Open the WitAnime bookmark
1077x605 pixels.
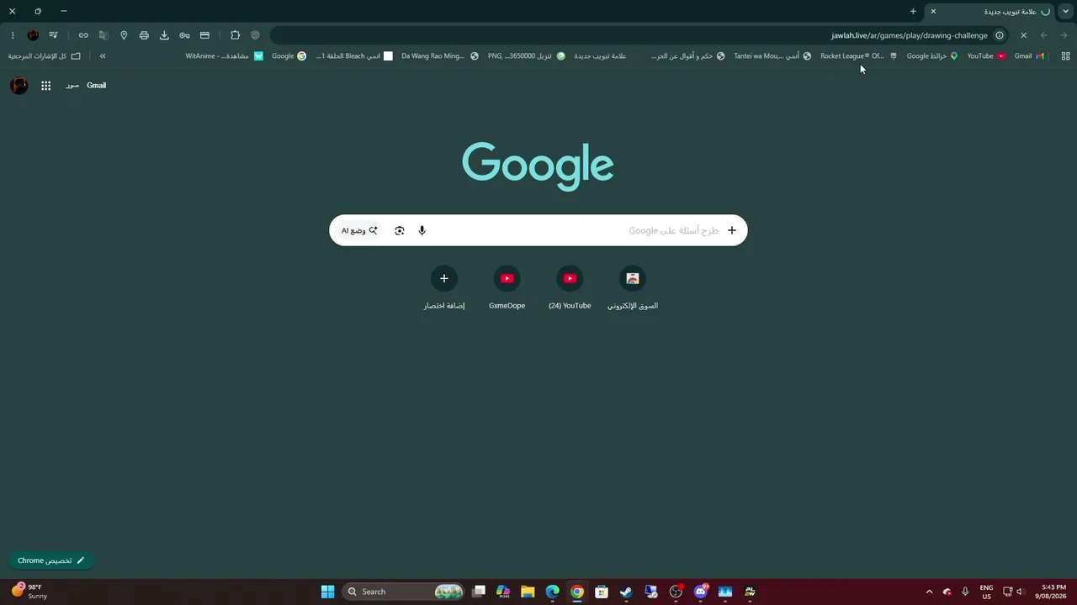(x=224, y=56)
